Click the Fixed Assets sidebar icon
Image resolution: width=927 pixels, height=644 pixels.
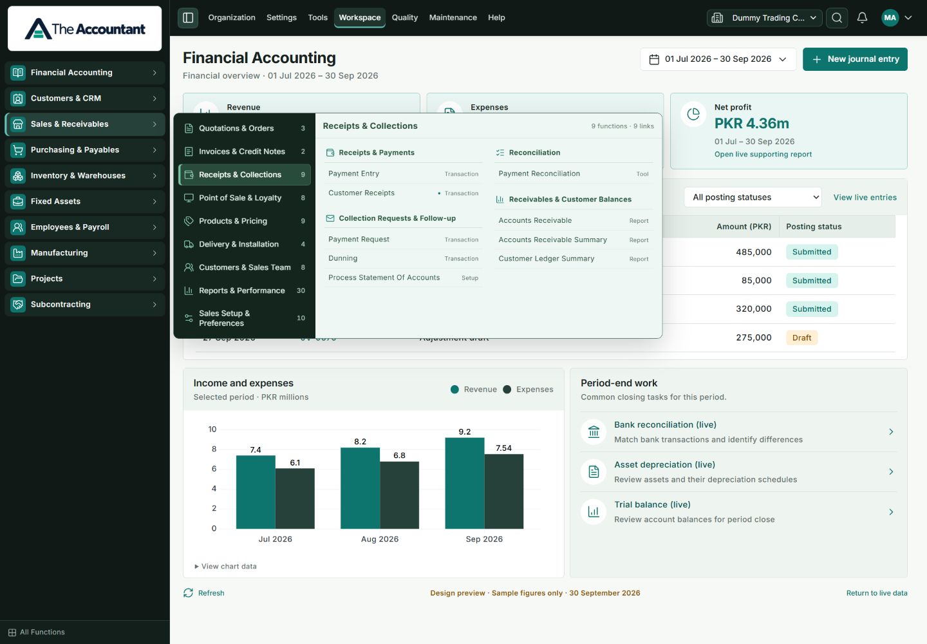(x=18, y=202)
